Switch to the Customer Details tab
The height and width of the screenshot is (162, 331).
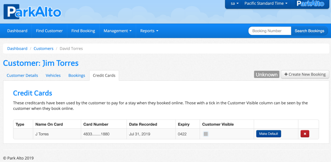point(22,76)
